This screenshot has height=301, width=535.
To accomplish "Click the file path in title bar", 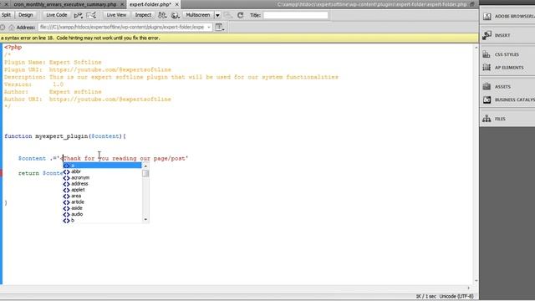I will pos(372,4).
